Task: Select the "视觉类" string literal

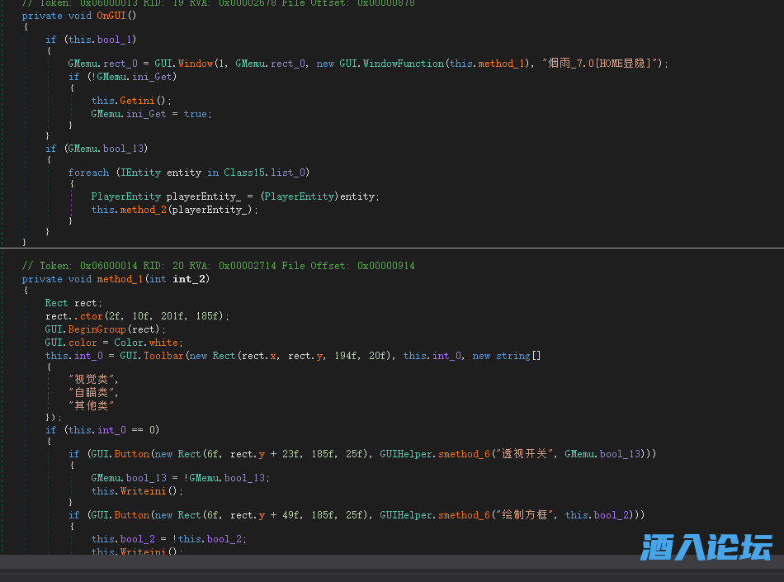Action: tap(94, 379)
